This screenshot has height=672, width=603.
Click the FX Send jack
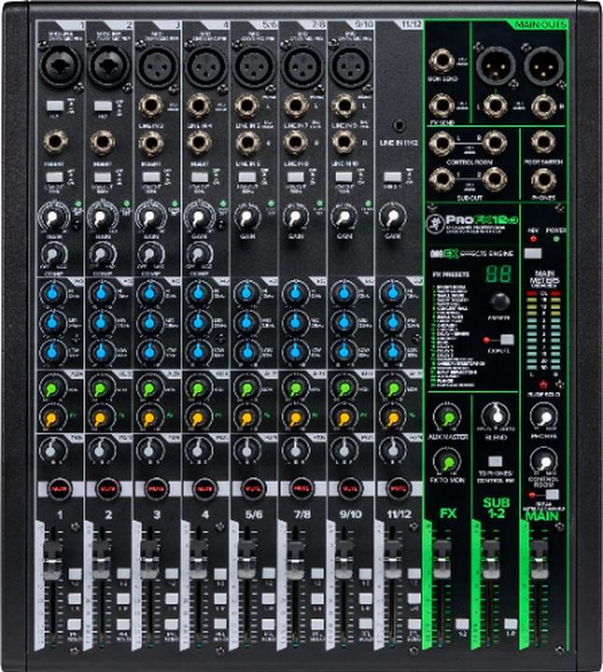click(x=442, y=105)
